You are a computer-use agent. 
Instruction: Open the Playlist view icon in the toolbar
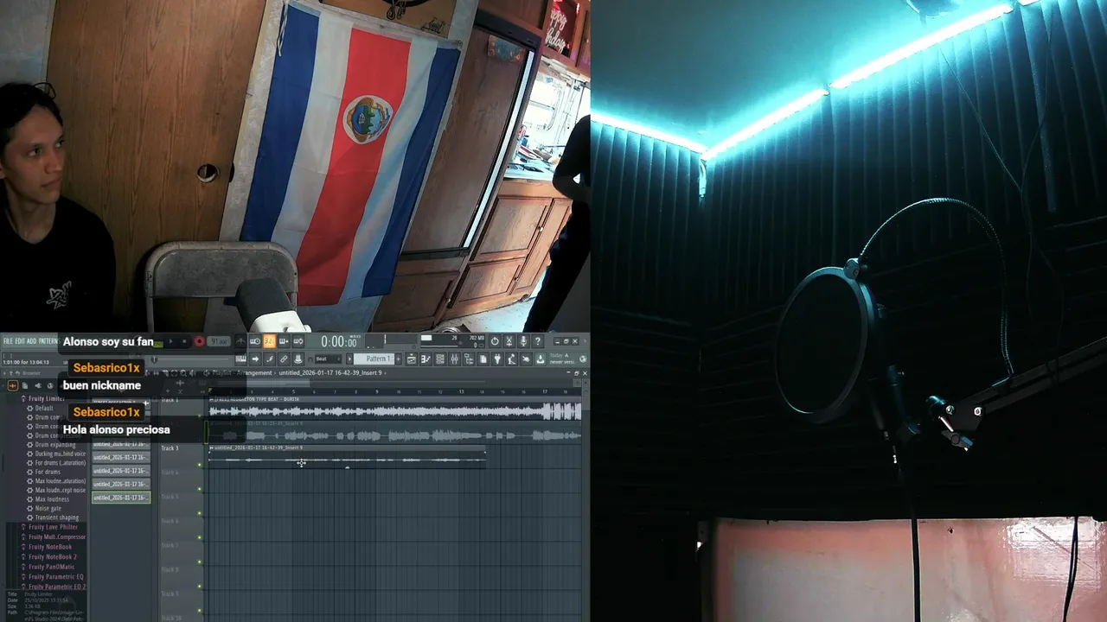tap(412, 359)
